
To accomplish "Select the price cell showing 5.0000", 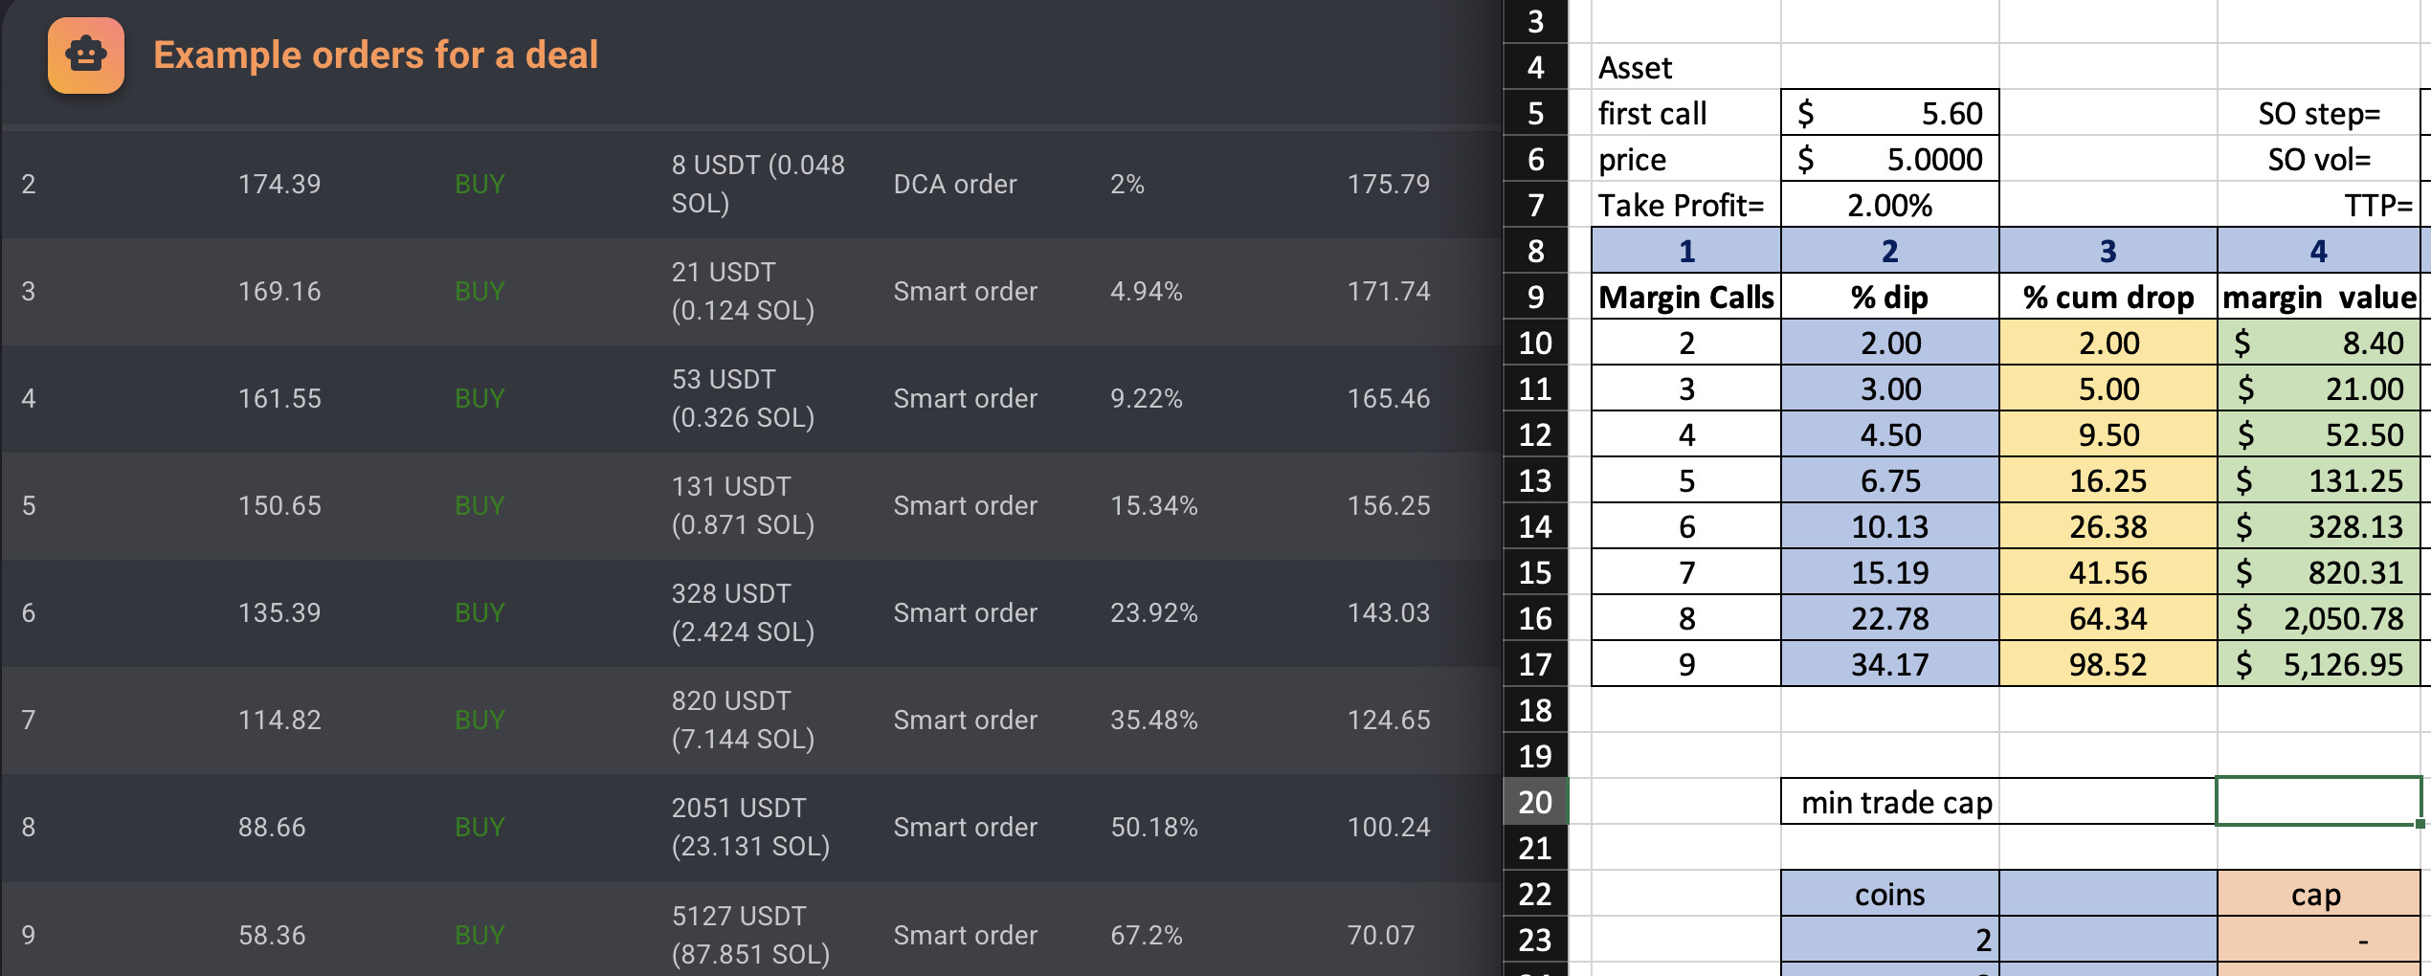I will (x=1890, y=159).
